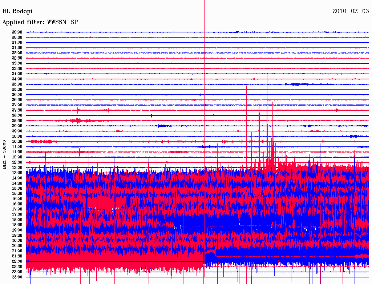The height and width of the screenshot is (284, 372).
Task: Click the '21:30' time label
Action: click(17, 256)
